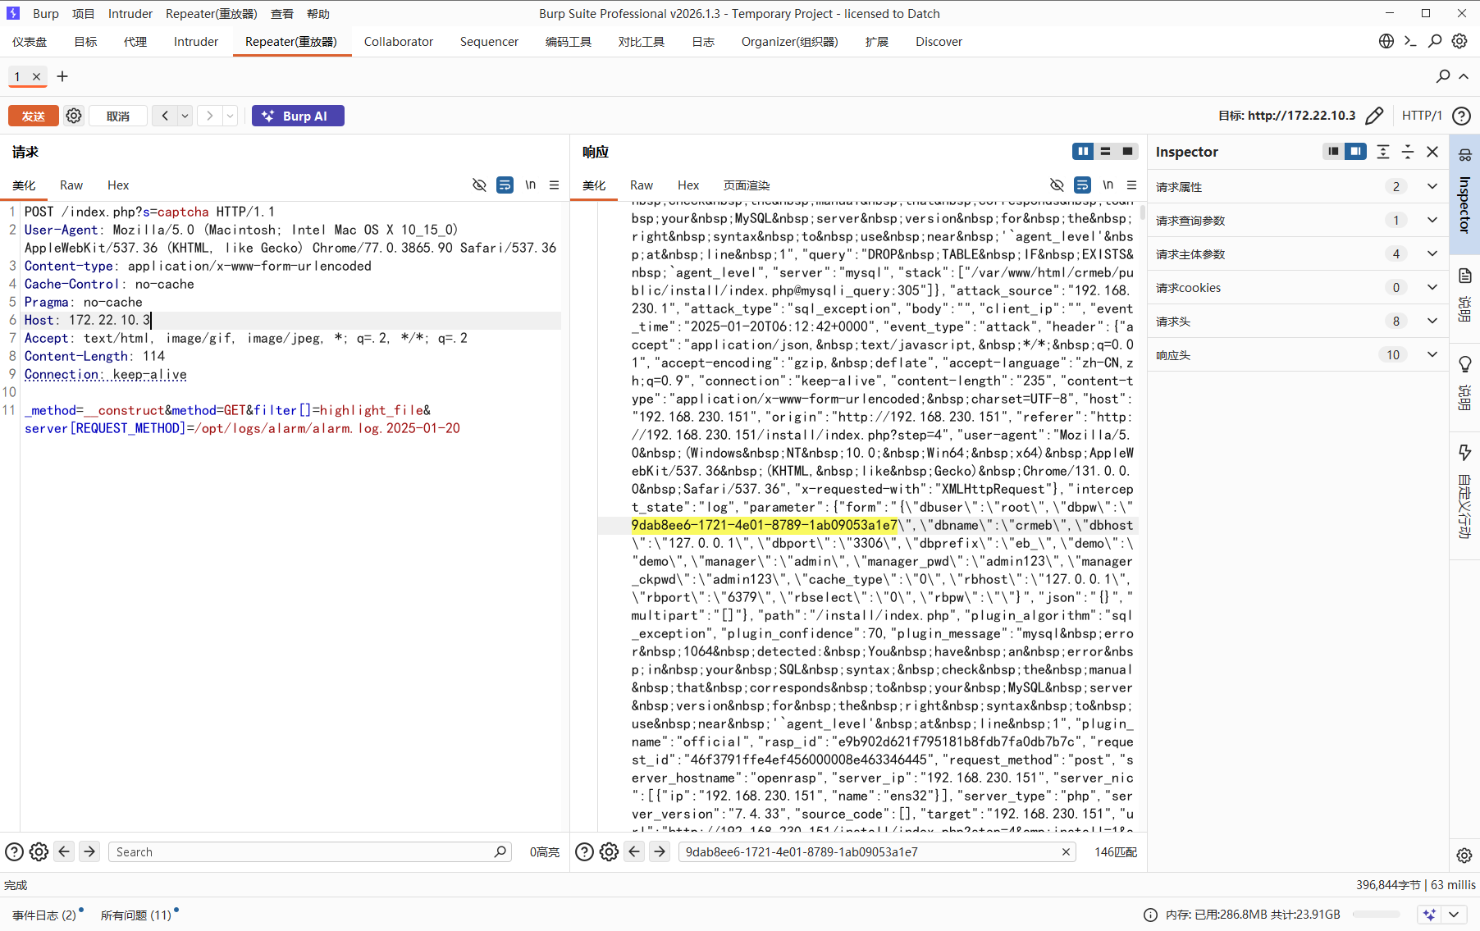Add a new Repeater tab
The width and height of the screenshot is (1480, 931).
[x=62, y=76]
